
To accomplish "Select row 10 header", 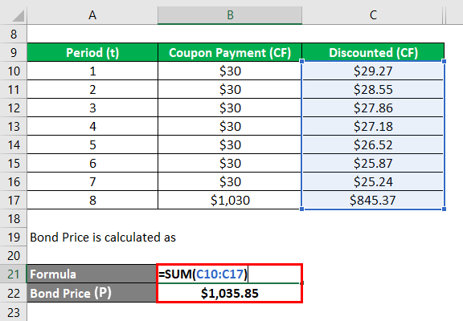I will (x=14, y=71).
